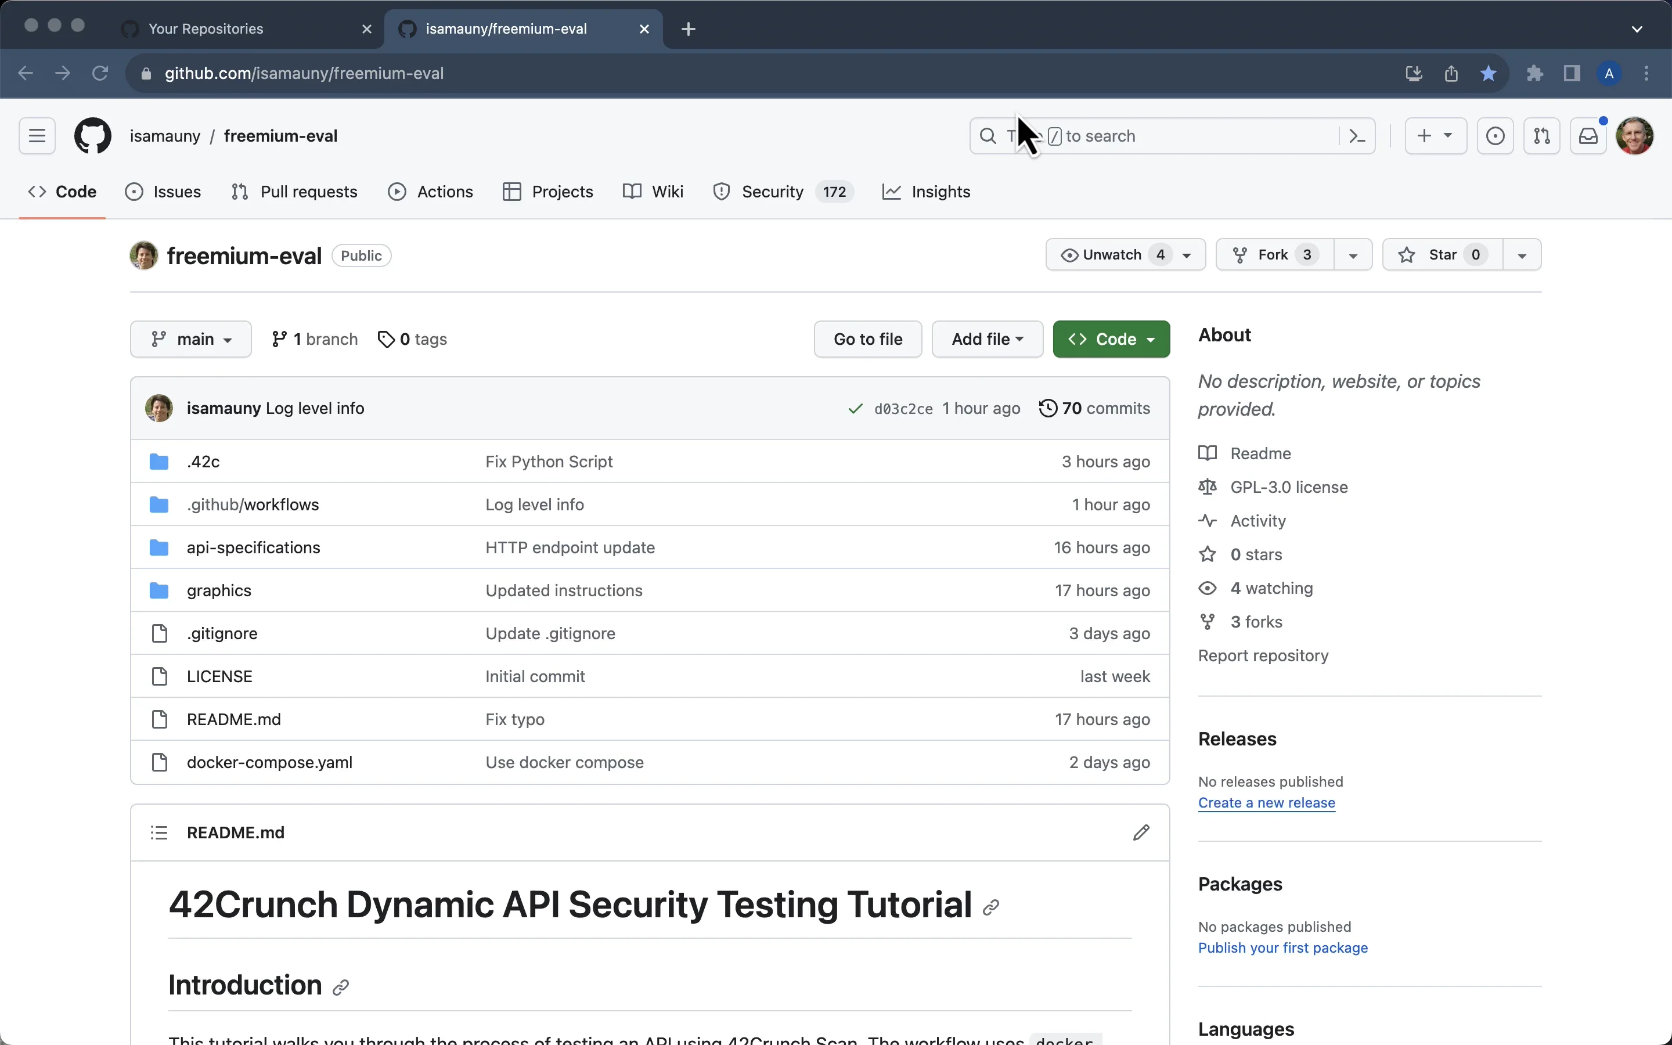Click Create a new release link
This screenshot has height=1045, width=1672.
[x=1266, y=802]
